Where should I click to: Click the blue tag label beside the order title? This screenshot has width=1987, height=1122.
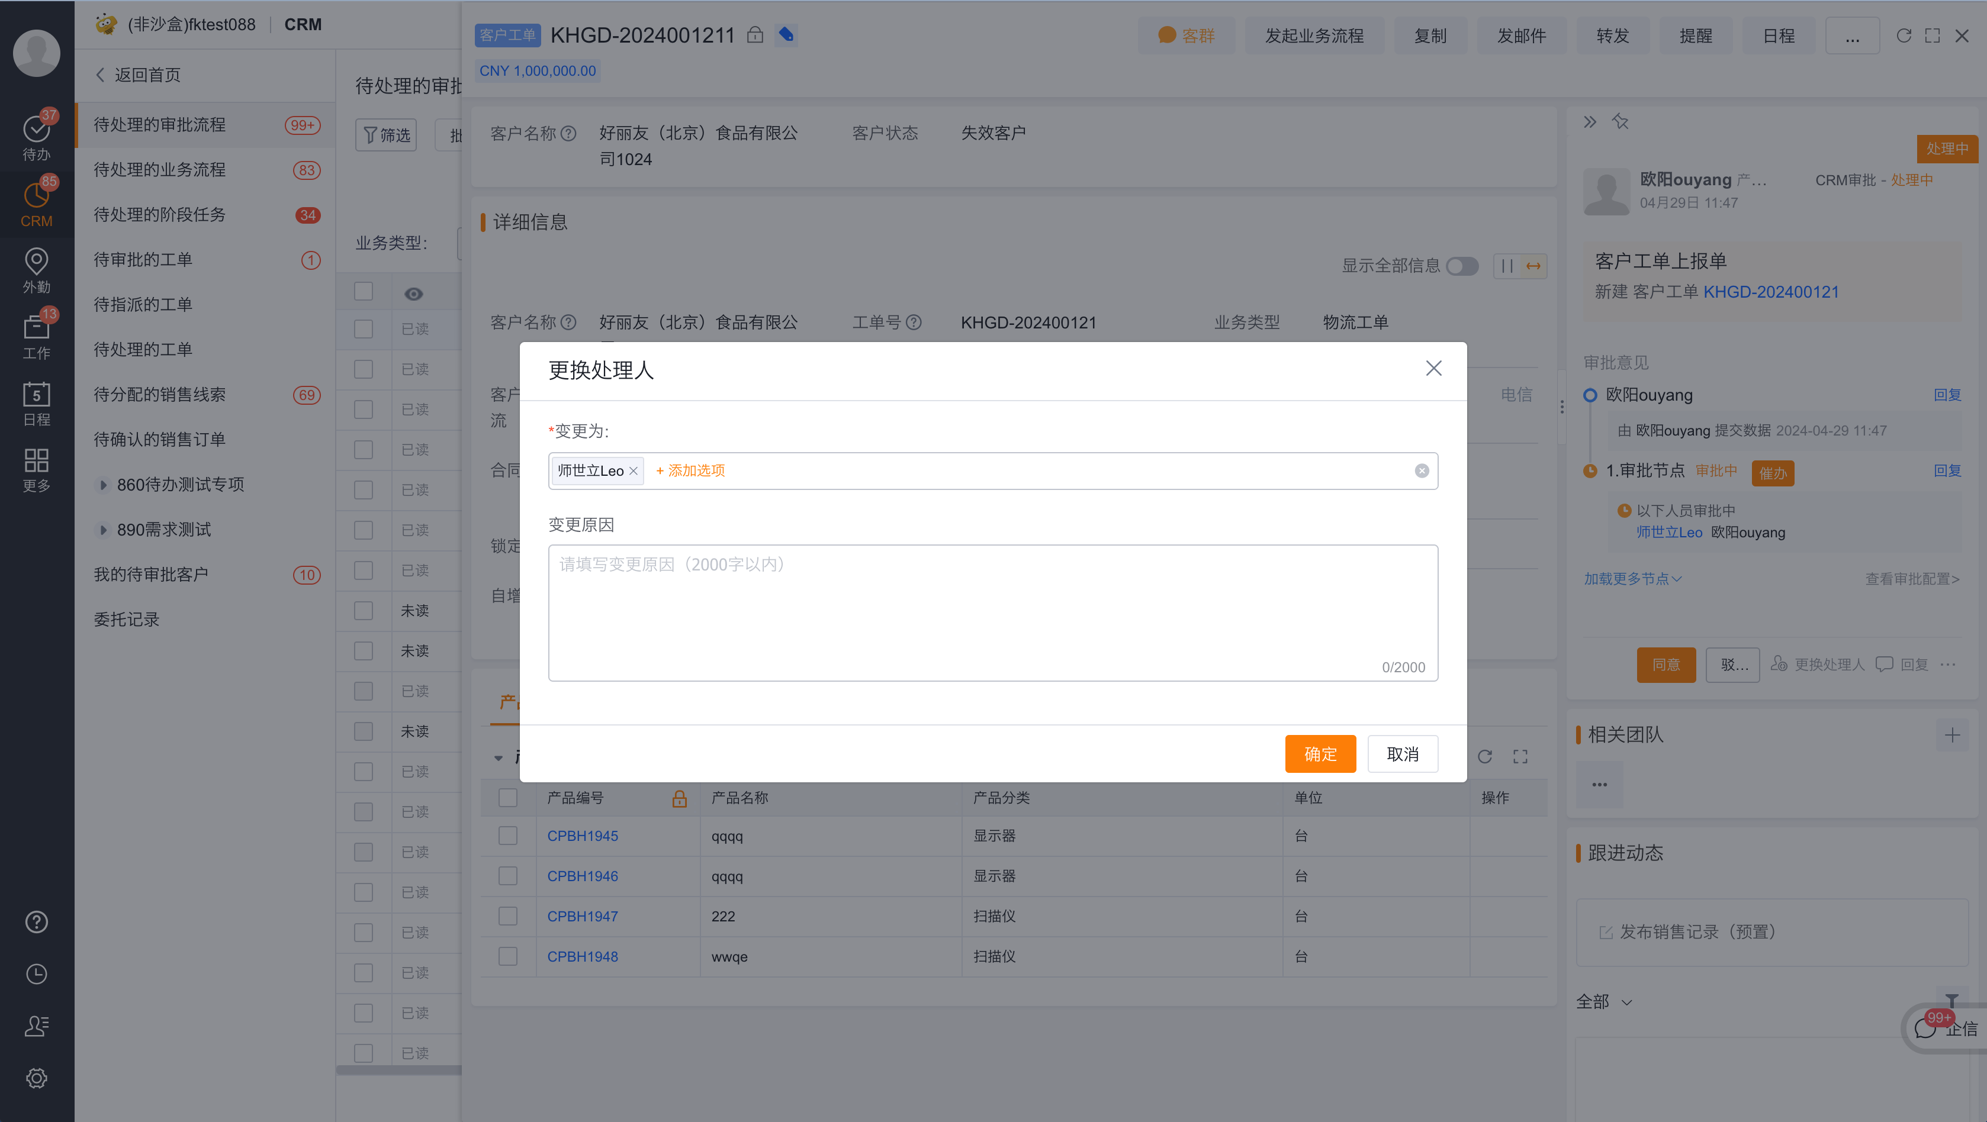(786, 35)
